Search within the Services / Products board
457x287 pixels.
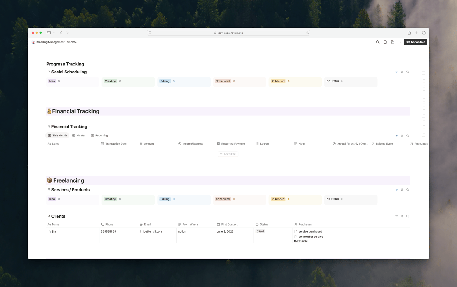(408, 190)
